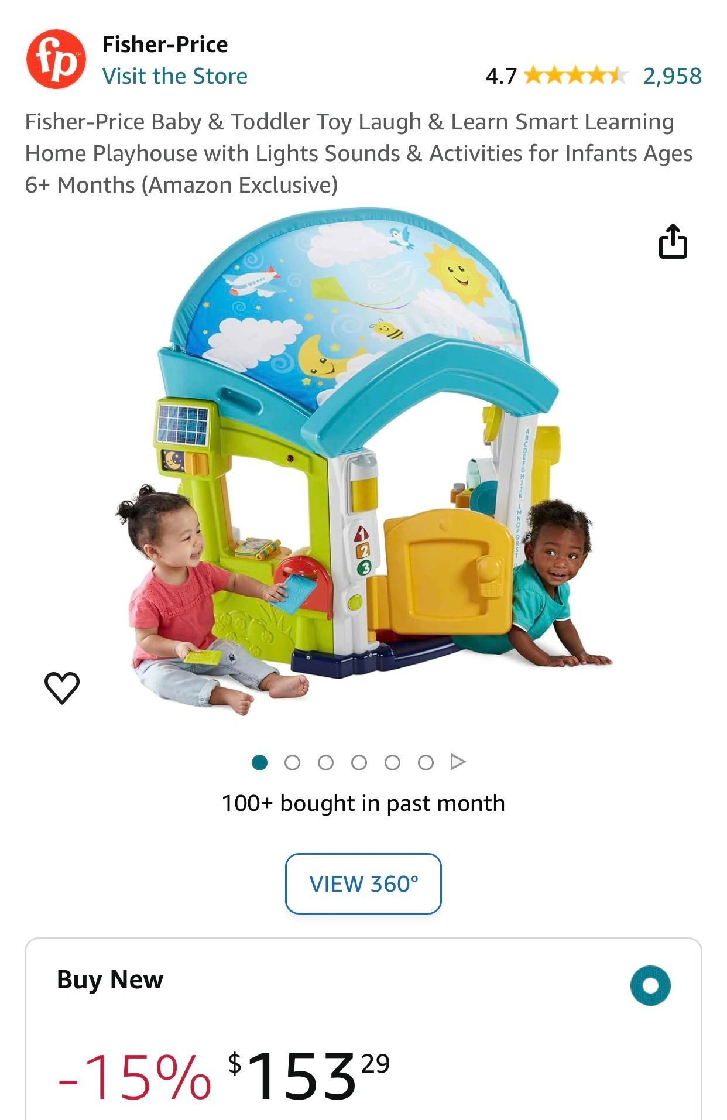
Task: Click the product title text
Action: [358, 153]
